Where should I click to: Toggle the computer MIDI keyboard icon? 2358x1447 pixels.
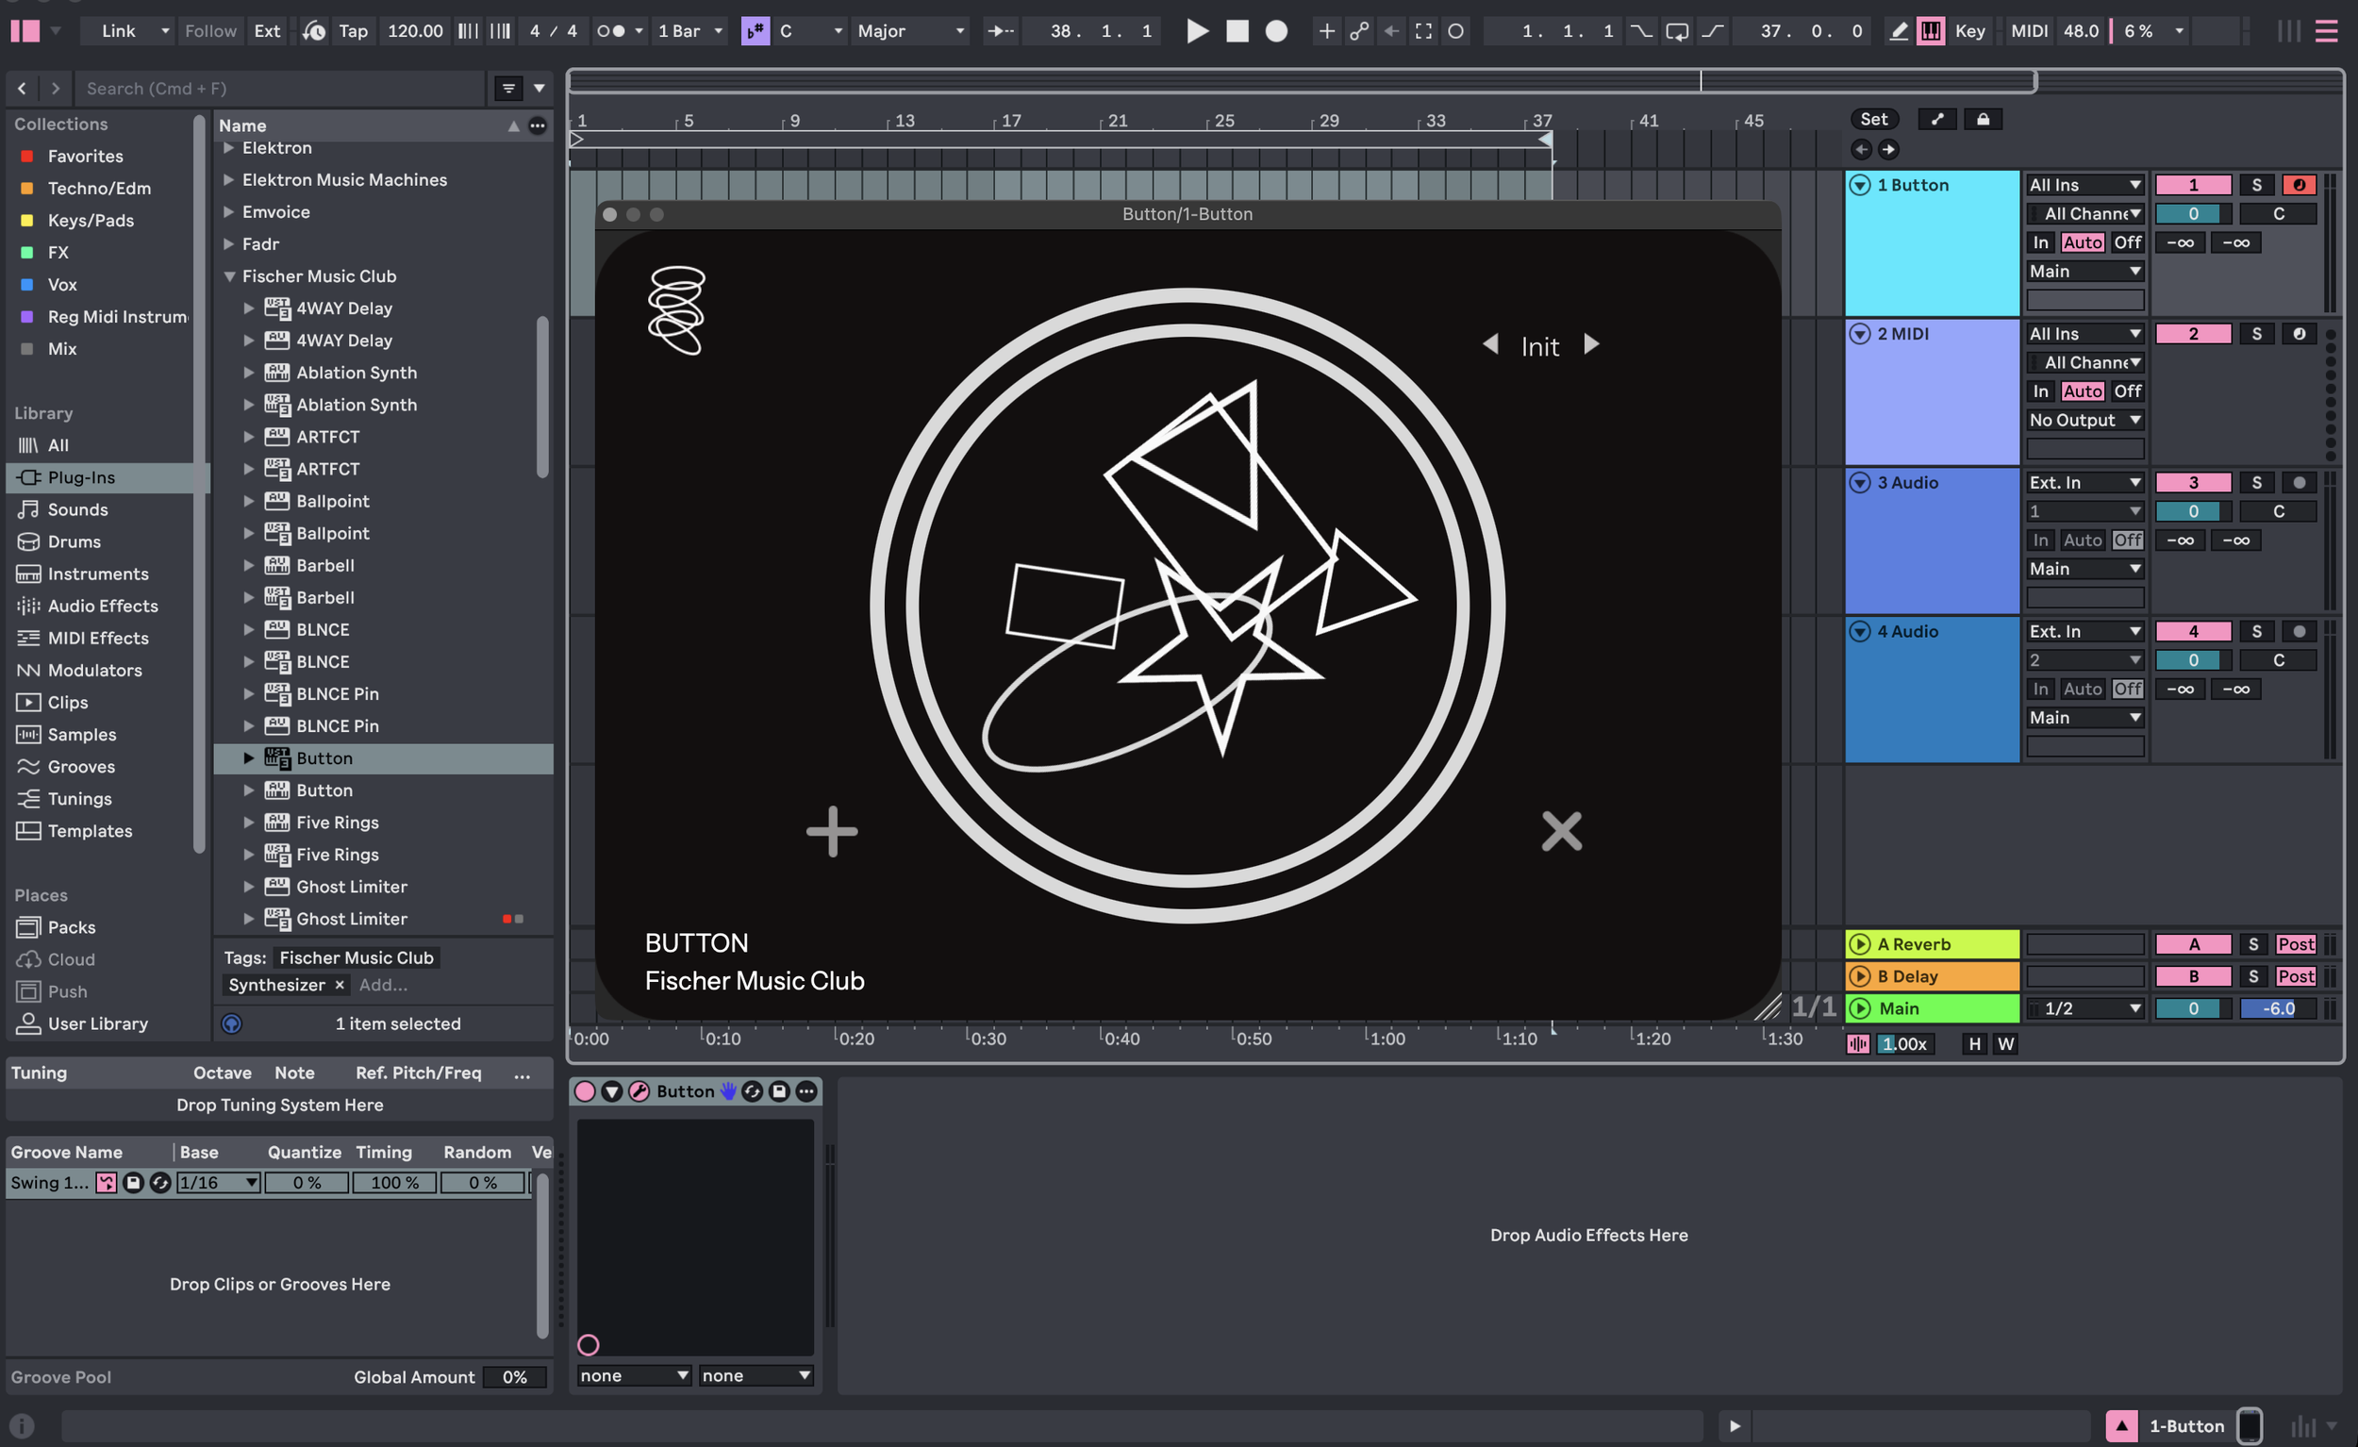click(x=1931, y=30)
